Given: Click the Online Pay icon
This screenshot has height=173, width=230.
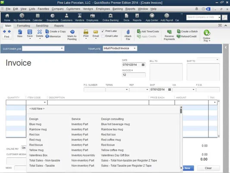Looking at the screenshot, I should point(207,35).
